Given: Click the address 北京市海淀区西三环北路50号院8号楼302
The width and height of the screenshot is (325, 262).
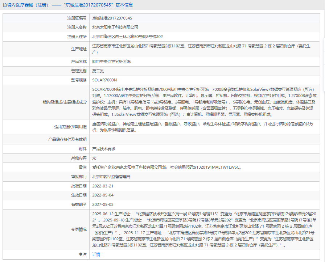Looking at the screenshot, I should tap(127, 37).
